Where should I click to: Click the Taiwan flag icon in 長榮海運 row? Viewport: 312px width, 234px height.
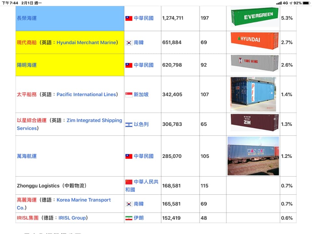pos(129,18)
